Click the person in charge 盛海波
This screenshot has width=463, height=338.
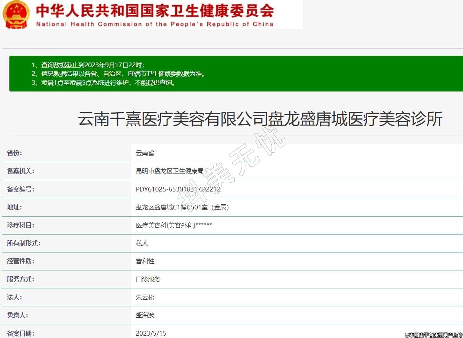click(145, 315)
